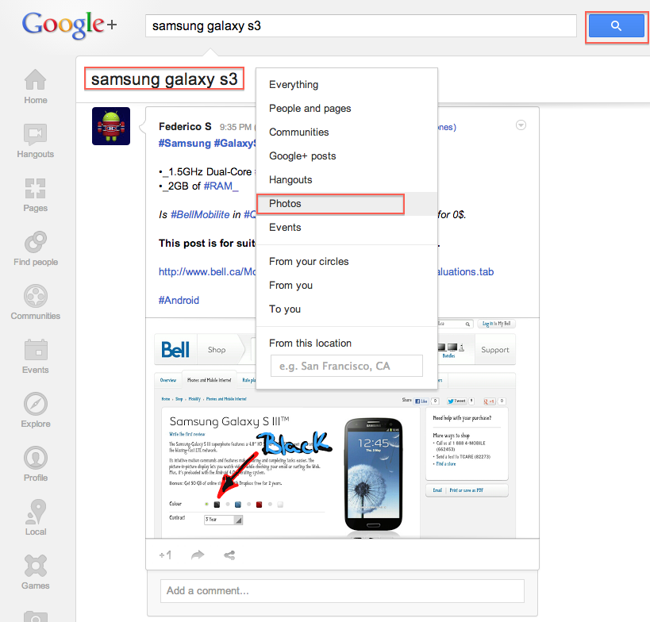Open post options dropdown arrow
This screenshot has width=650, height=622.
point(521,125)
